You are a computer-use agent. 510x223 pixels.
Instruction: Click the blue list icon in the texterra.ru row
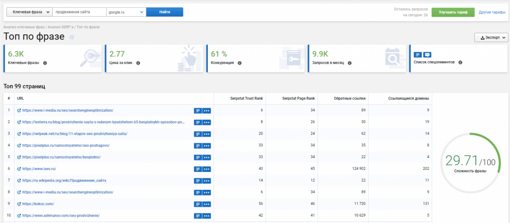[x=198, y=123]
